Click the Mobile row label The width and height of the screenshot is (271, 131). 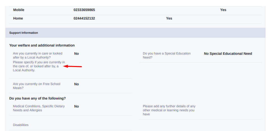click(x=19, y=10)
